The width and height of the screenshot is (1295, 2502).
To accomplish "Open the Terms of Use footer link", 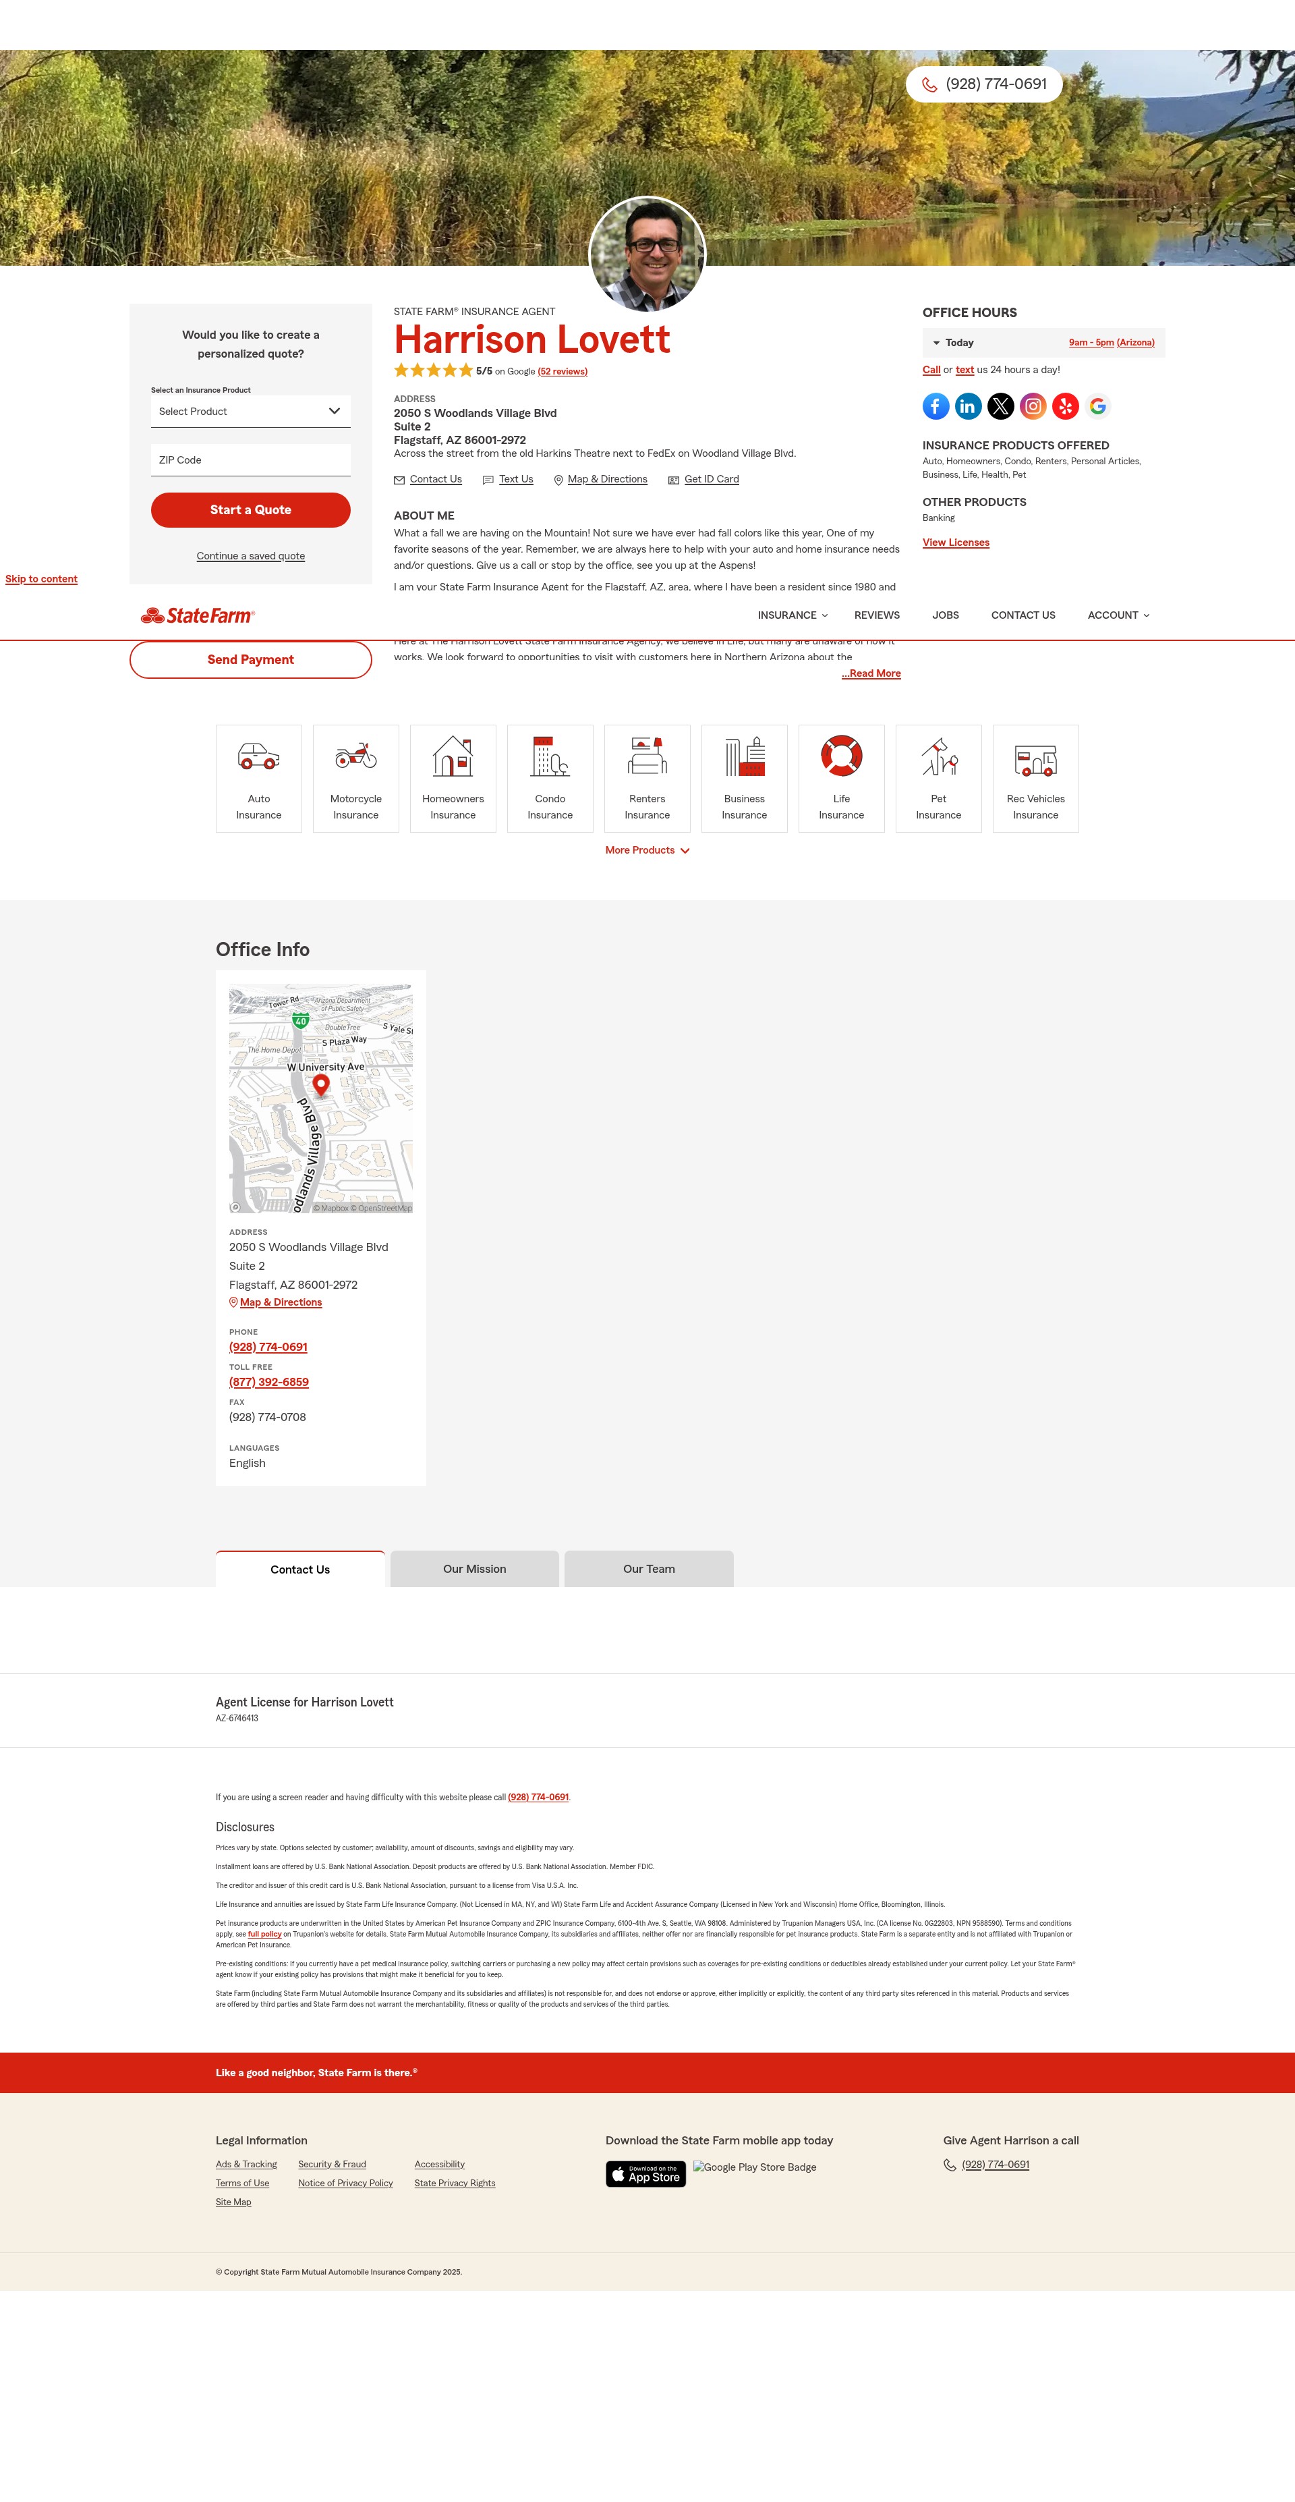I will pyautogui.click(x=243, y=2182).
